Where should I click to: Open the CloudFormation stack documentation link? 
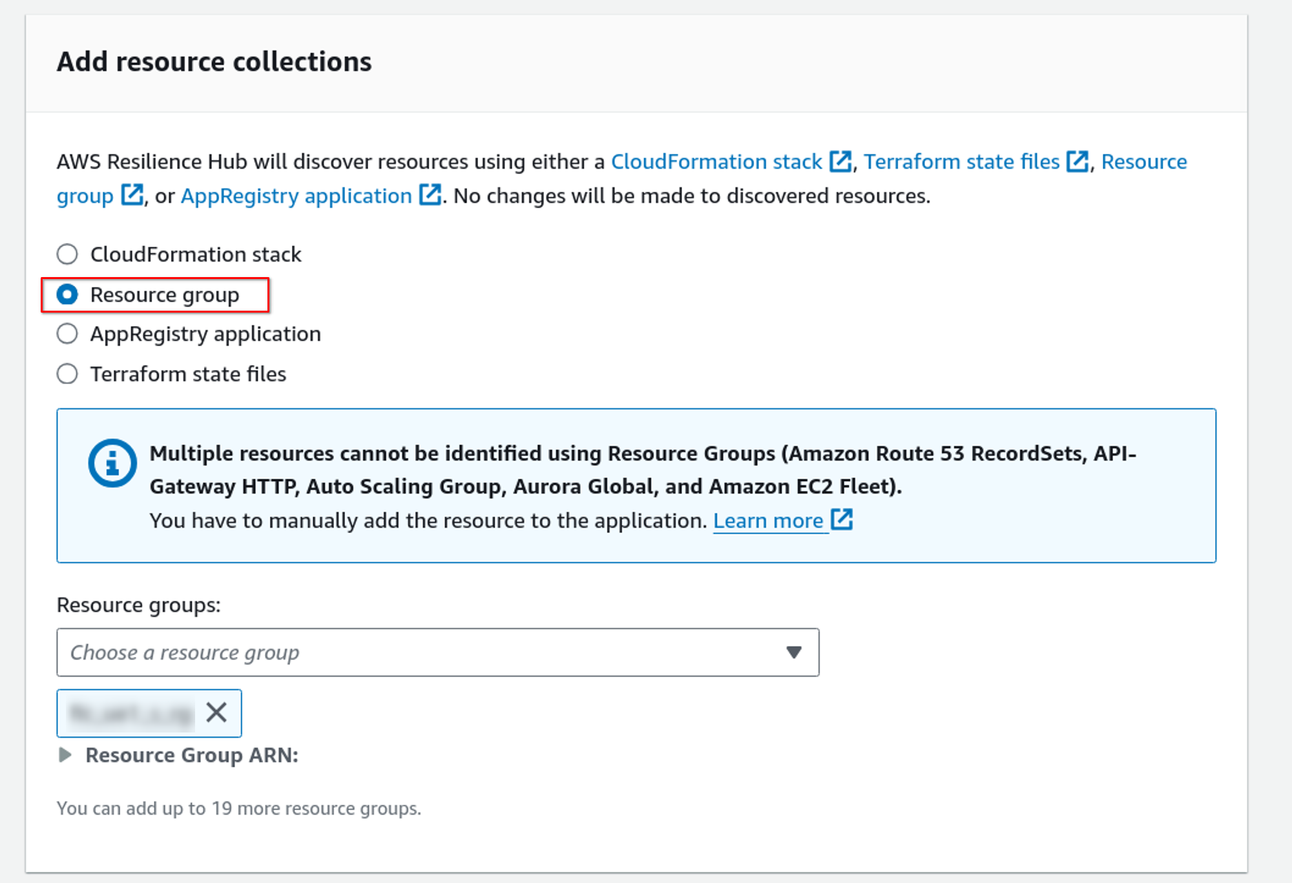pos(716,161)
